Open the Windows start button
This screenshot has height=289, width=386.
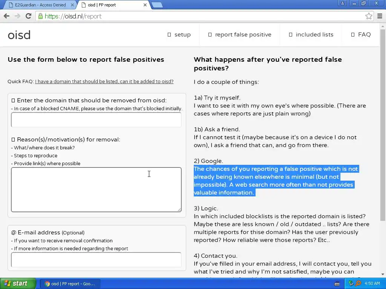tap(18, 284)
